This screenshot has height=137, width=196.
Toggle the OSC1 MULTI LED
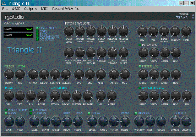37,28
